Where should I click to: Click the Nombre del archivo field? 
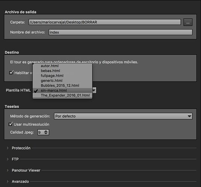point(121,32)
